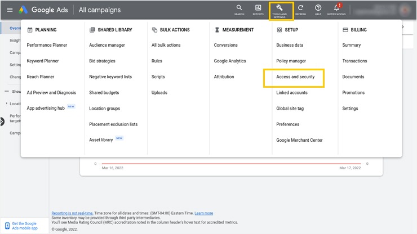Open All bulk actions

point(166,45)
